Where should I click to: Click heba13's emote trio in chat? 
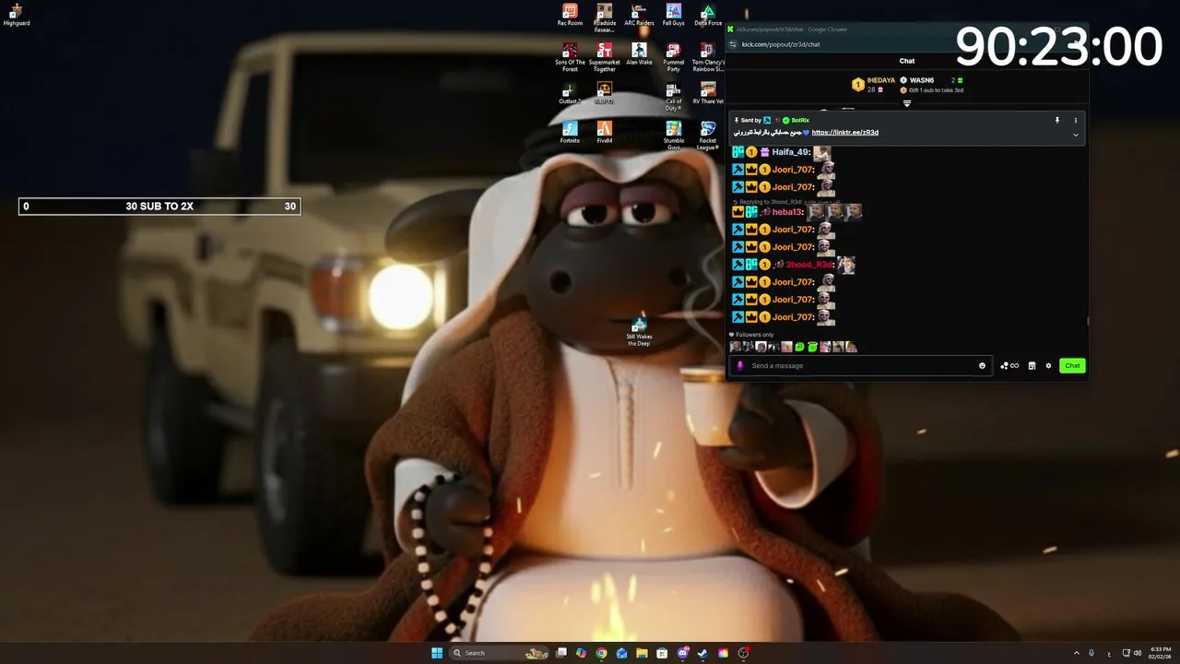tap(835, 212)
